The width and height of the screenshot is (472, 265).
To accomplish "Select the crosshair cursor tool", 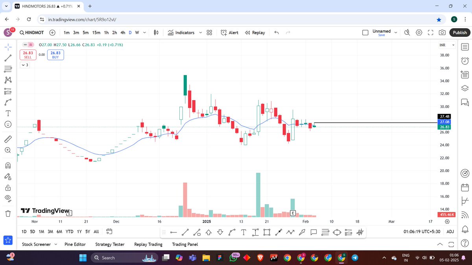I will click(x=8, y=47).
